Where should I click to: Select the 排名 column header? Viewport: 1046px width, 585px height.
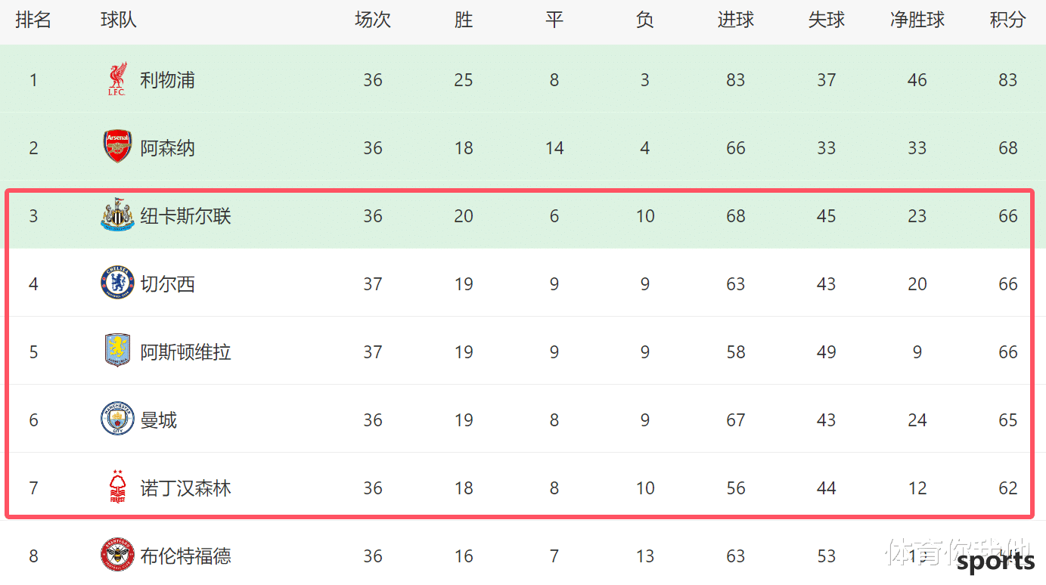pyautogui.click(x=33, y=20)
